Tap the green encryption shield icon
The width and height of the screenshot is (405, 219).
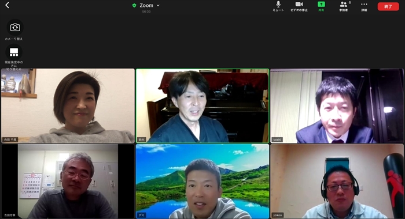point(134,5)
